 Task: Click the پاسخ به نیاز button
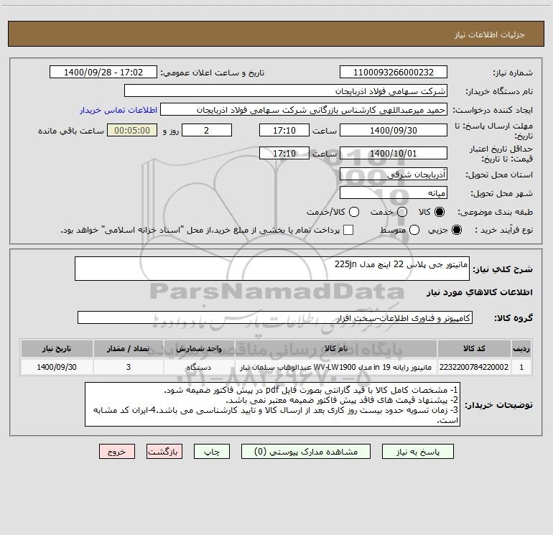click(417, 452)
